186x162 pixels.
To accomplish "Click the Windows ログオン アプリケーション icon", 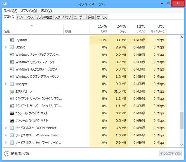I will (12, 77).
